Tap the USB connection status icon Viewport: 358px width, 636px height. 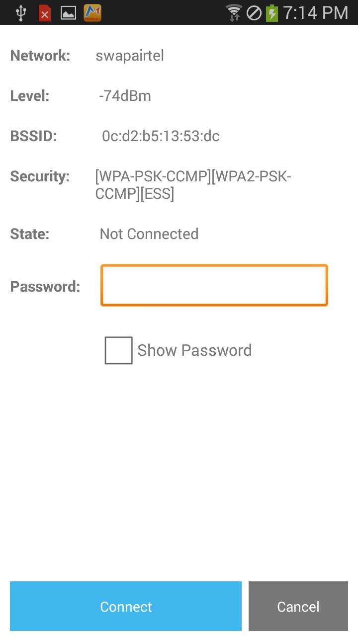click(x=20, y=13)
